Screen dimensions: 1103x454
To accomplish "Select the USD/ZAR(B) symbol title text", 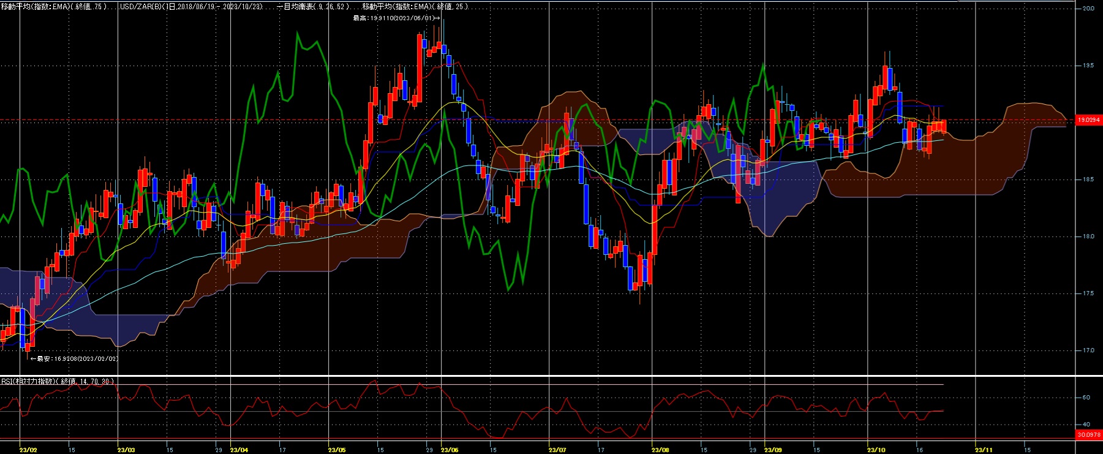I will point(191,6).
